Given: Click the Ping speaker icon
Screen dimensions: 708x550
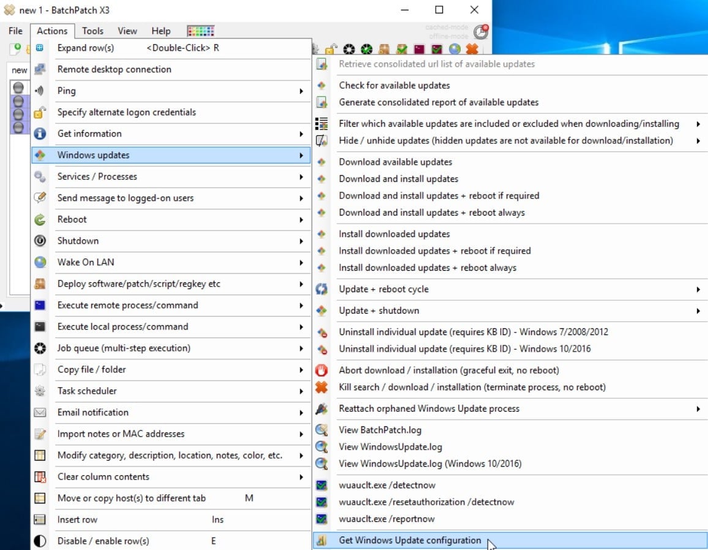Looking at the screenshot, I should (x=40, y=91).
